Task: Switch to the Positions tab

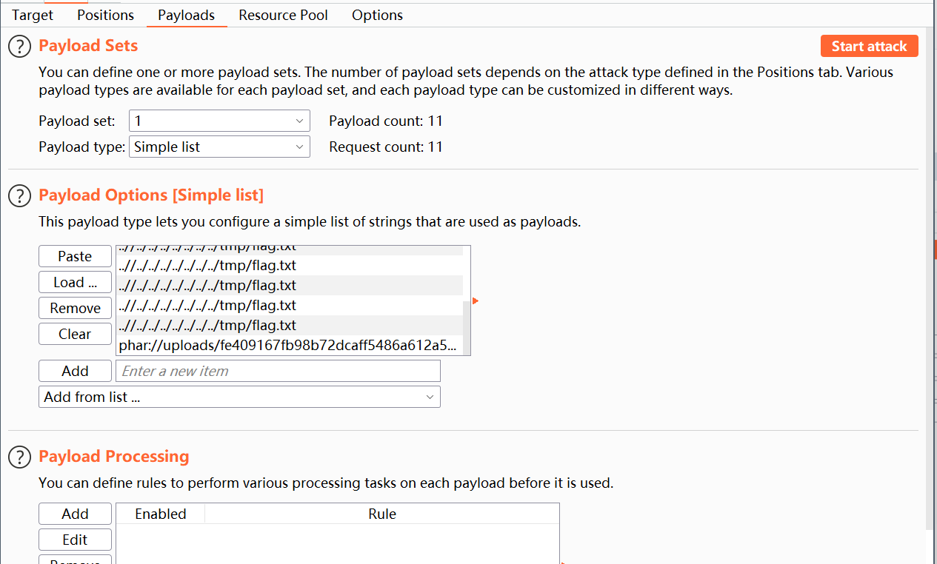Action: (x=106, y=15)
